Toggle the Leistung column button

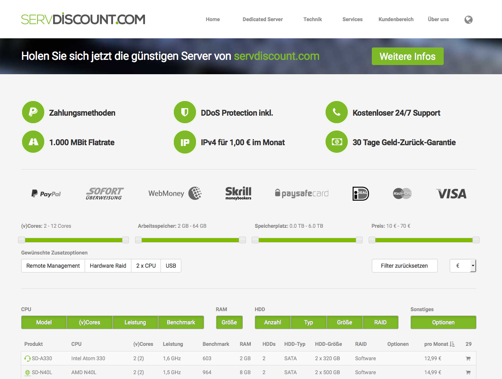[135, 322]
